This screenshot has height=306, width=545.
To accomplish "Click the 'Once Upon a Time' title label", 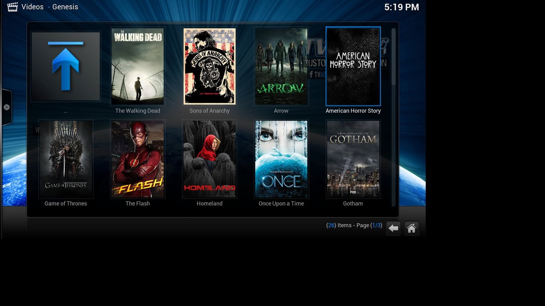I will coord(281,204).
